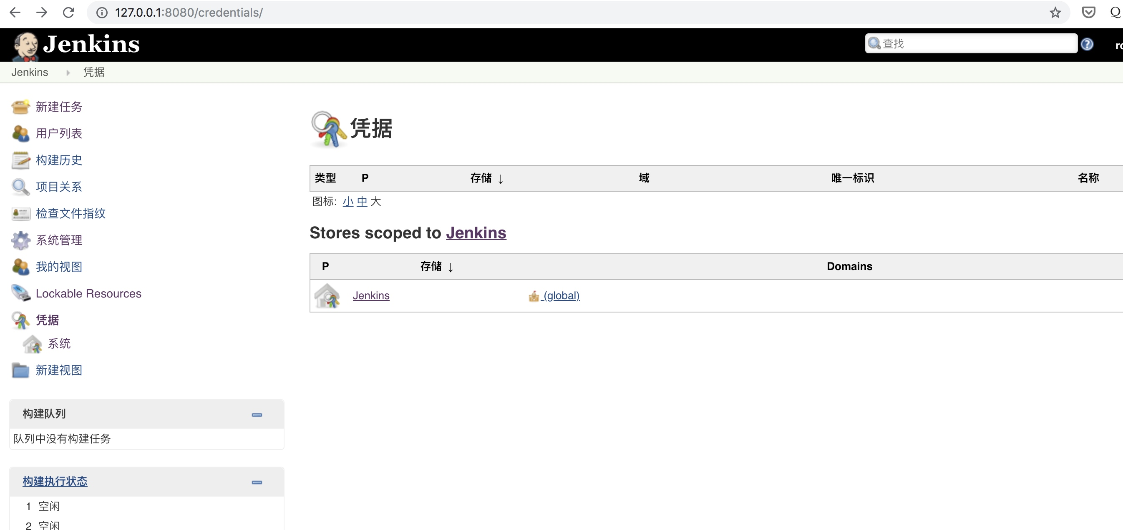The height and width of the screenshot is (530, 1123).
Task: Click the search (查找) input field
Action: tap(977, 44)
